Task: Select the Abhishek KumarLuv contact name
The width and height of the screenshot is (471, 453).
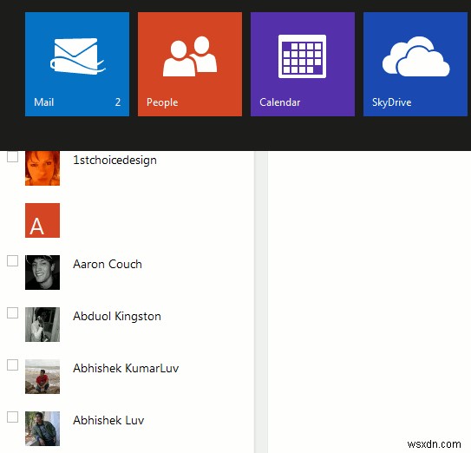Action: 126,368
